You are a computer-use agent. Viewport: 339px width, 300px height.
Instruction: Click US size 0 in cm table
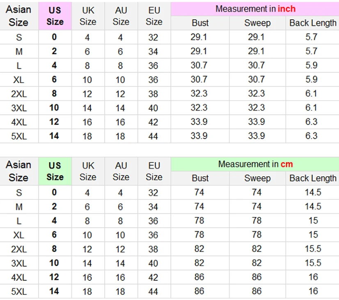(x=54, y=192)
